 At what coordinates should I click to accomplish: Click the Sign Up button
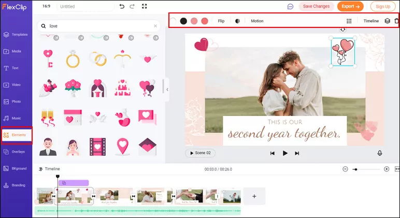click(383, 7)
